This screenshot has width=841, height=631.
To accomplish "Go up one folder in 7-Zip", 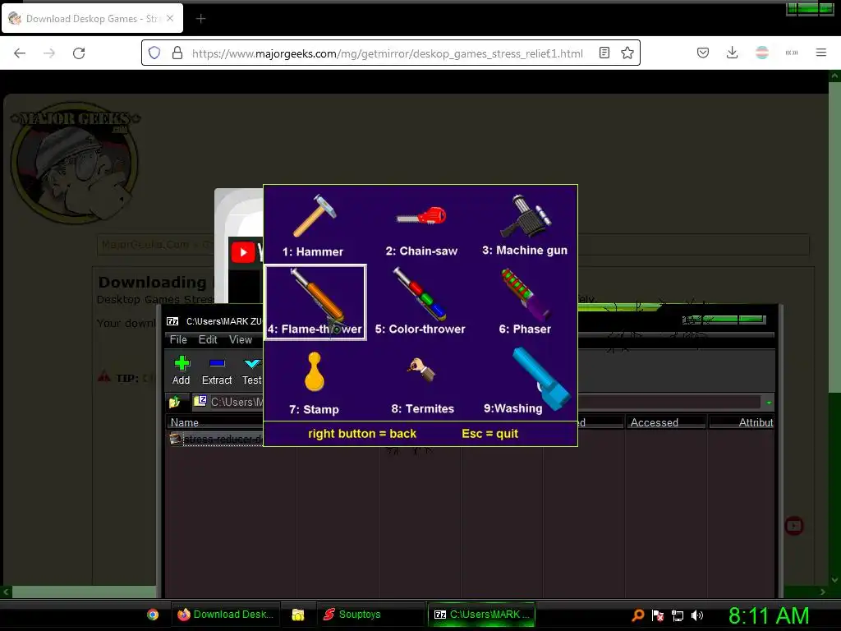I will (174, 402).
